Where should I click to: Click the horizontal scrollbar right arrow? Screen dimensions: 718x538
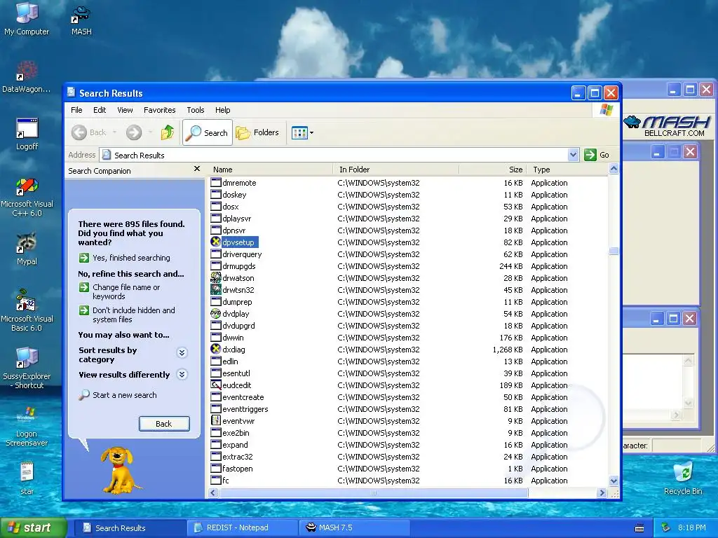602,492
